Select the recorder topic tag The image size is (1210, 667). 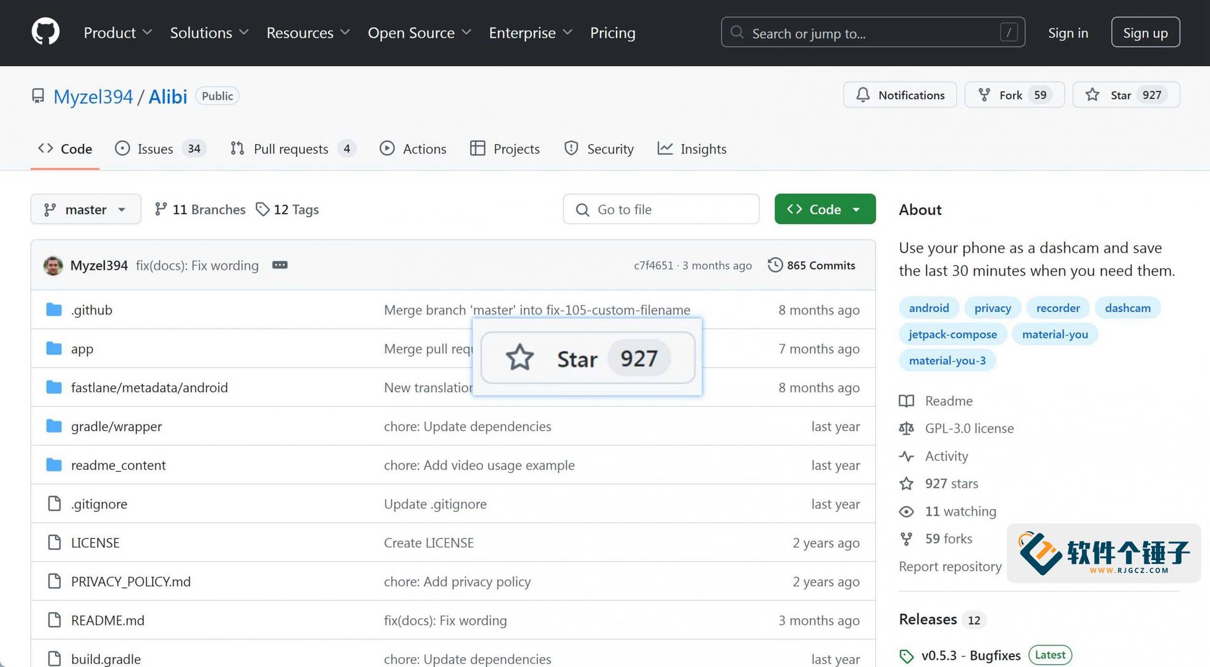pos(1057,308)
